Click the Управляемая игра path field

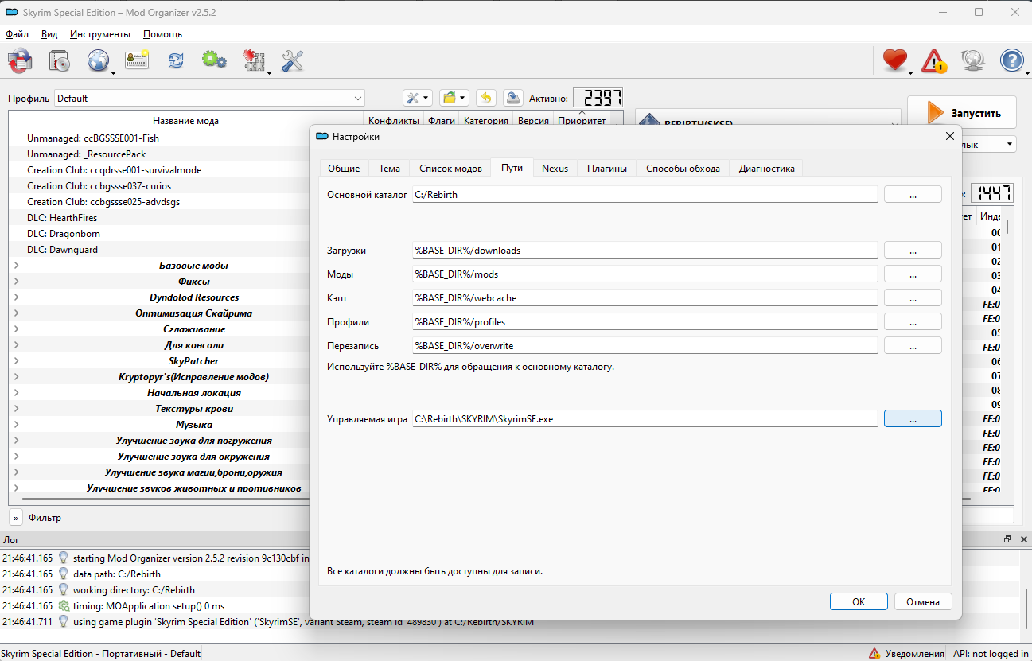(645, 418)
